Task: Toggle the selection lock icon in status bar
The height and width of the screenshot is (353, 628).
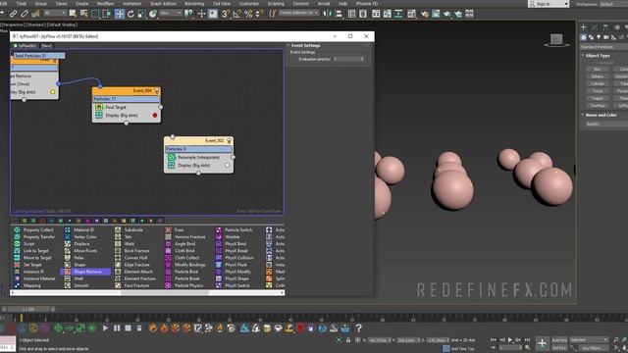Action: pyautogui.click(x=348, y=340)
